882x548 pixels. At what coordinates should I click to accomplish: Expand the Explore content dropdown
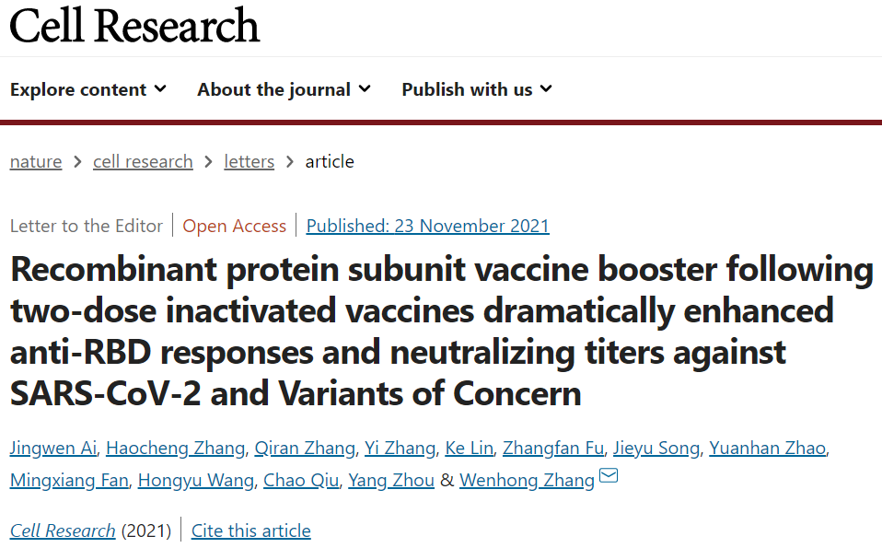(88, 89)
